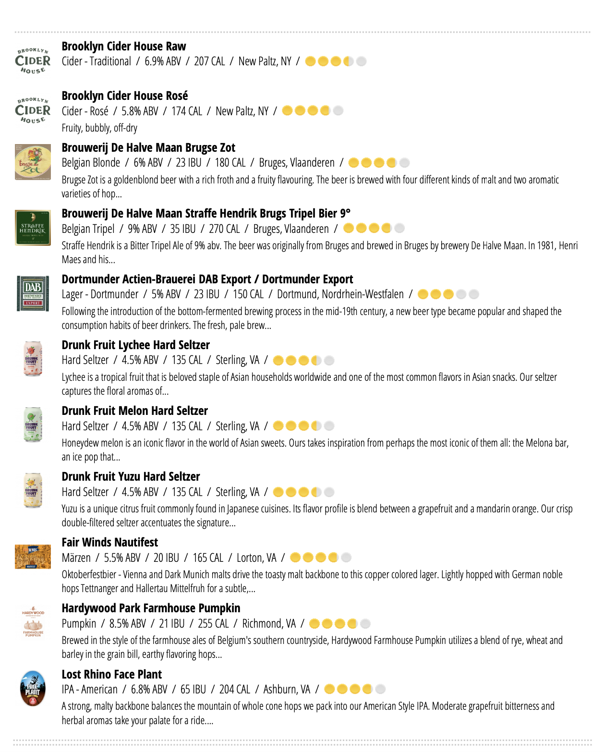Click the Brooklyn Cider House Rosé title
This screenshot has height=752, width=605.
(x=125, y=96)
